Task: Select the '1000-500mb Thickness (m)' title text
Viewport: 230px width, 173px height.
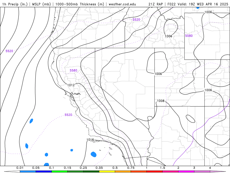Action: pyautogui.click(x=80, y=4)
